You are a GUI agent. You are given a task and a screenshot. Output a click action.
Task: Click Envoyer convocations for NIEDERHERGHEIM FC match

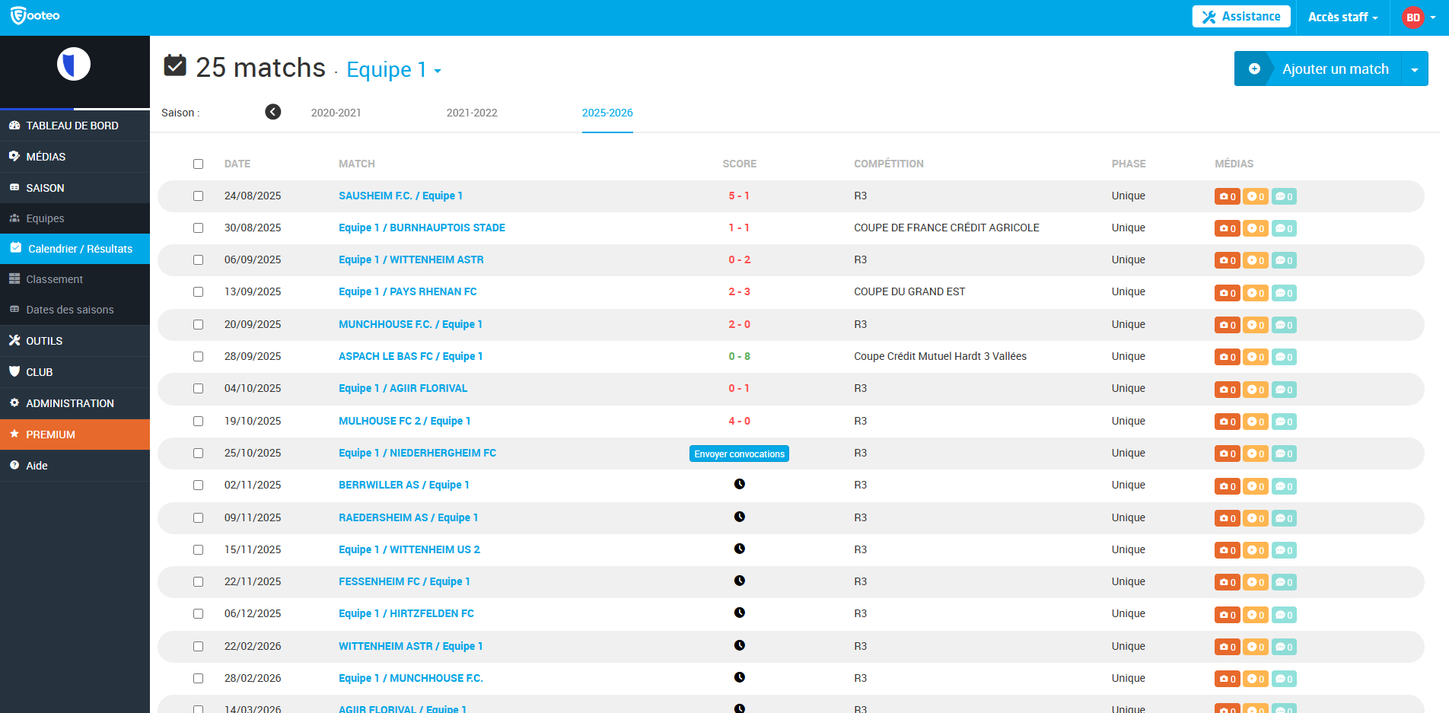(x=739, y=454)
